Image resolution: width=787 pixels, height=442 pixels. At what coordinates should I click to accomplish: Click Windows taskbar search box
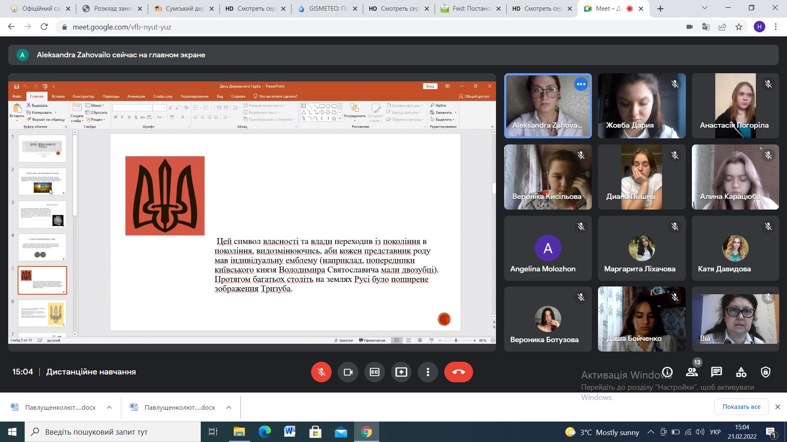[113, 432]
